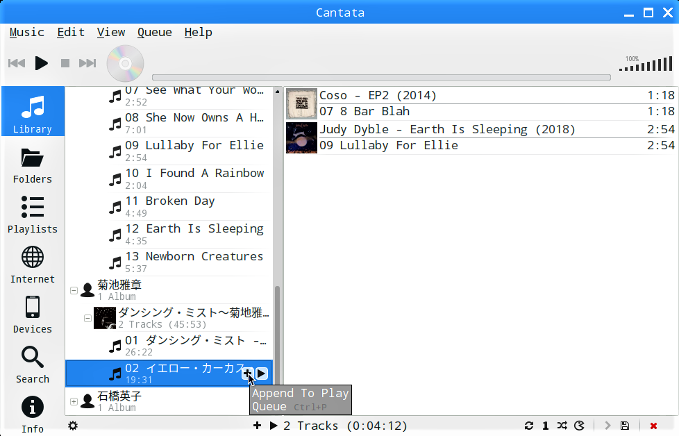Open the Music menu
The width and height of the screenshot is (679, 436).
pyautogui.click(x=27, y=33)
